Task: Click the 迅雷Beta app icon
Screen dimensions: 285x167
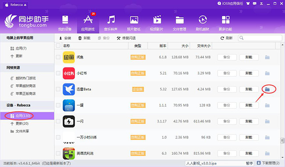Action: 69,89
